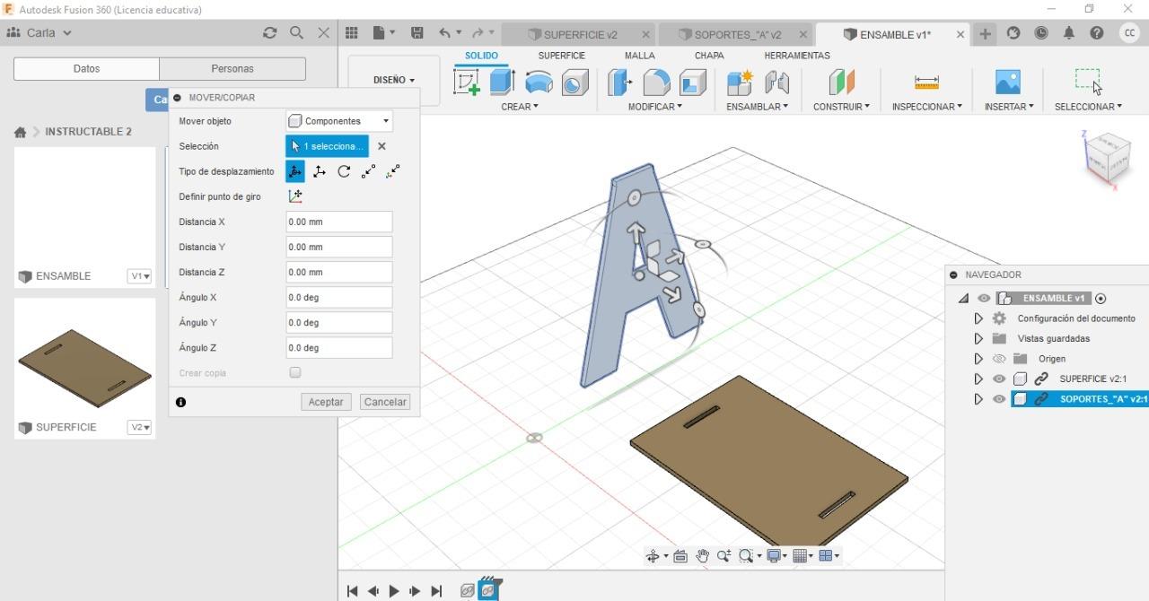The image size is (1149, 601).
Task: Switch to the MALLA ribbon tab
Action: pyautogui.click(x=639, y=56)
